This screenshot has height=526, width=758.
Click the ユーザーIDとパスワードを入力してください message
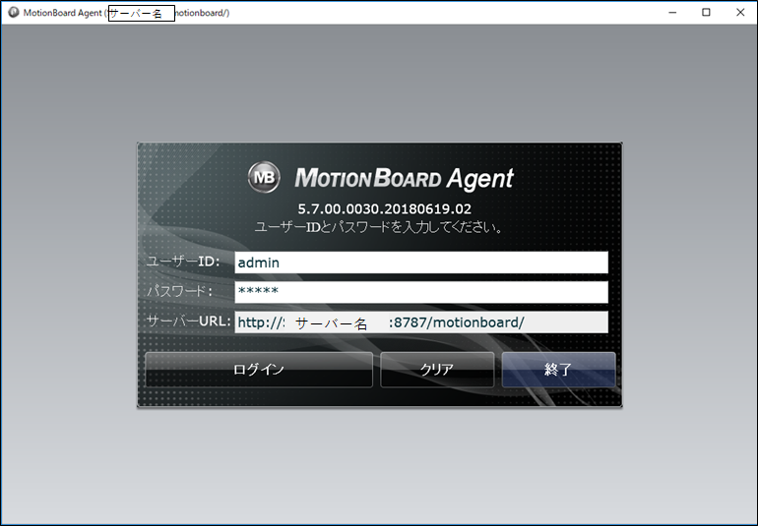click(x=379, y=227)
